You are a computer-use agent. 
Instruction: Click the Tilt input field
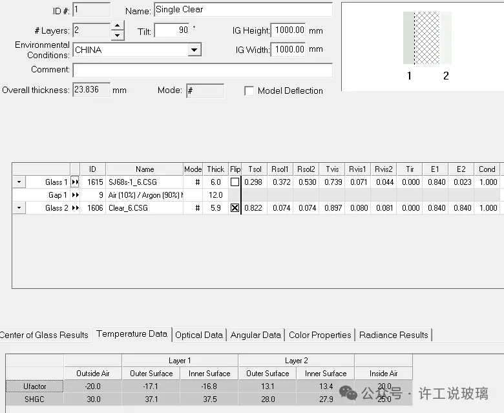click(x=172, y=30)
